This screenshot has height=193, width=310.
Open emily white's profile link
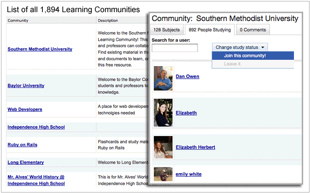(x=189, y=174)
